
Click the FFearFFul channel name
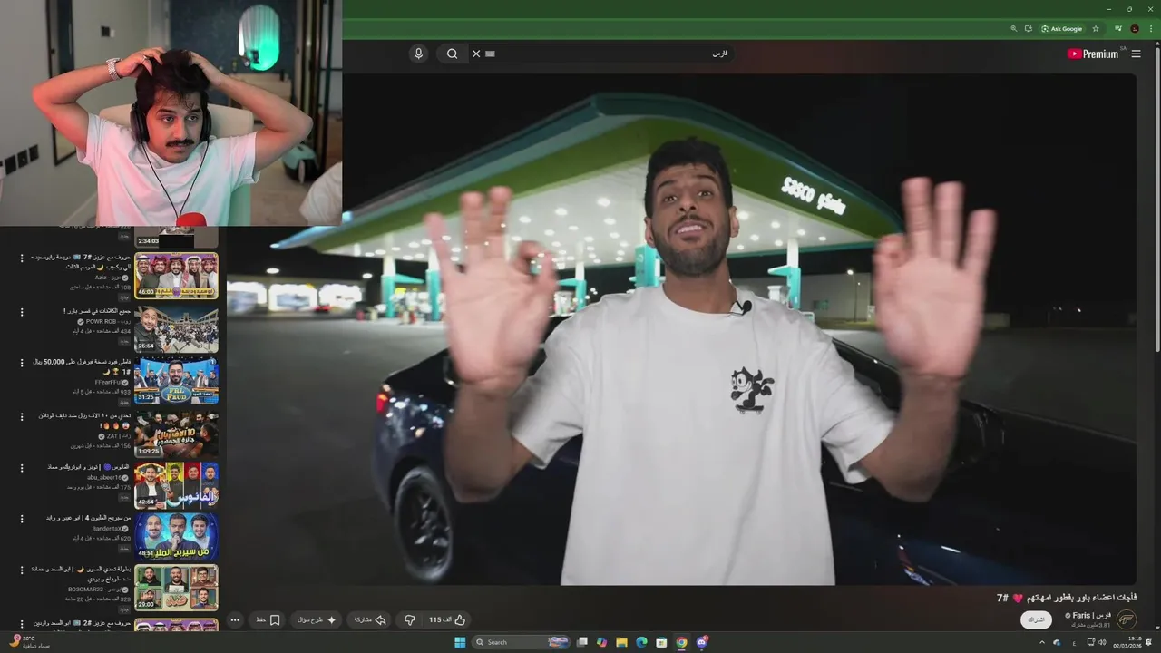pyautogui.click(x=107, y=383)
